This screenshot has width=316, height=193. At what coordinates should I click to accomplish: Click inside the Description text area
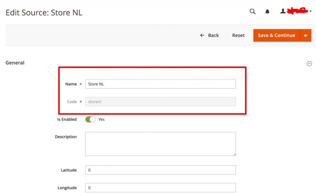(160, 144)
